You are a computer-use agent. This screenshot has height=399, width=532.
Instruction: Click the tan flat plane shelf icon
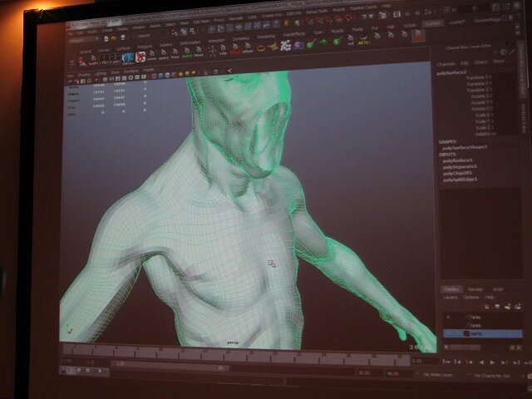273,47
